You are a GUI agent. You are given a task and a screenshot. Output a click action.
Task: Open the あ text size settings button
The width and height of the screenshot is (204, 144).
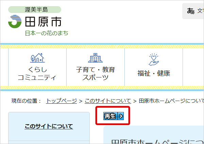click(193, 11)
